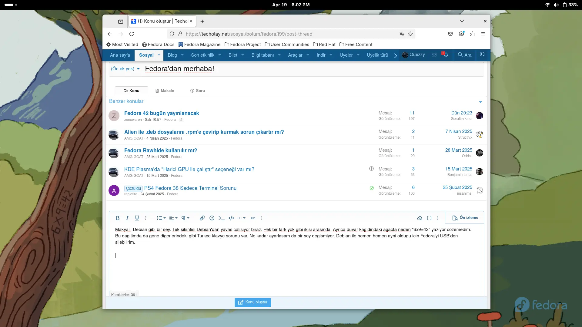Open more text formatting options after underline
This screenshot has width=582, height=327.
click(145, 218)
